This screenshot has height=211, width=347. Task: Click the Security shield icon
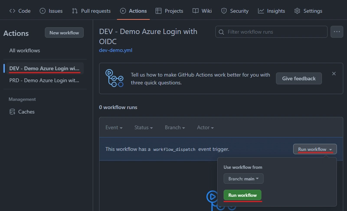[x=224, y=11]
